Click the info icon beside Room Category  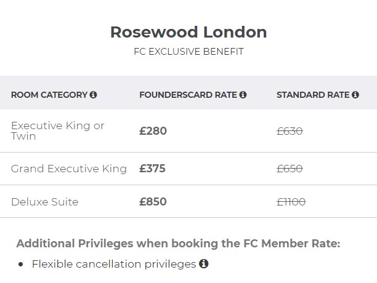tap(93, 95)
